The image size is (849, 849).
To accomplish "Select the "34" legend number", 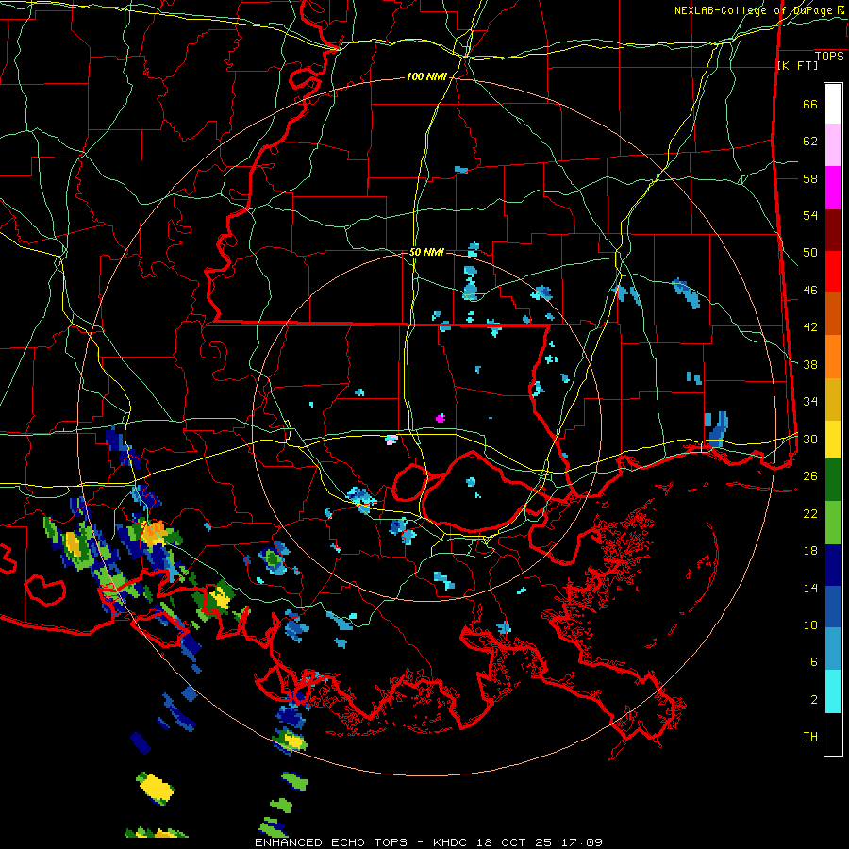I will pyautogui.click(x=810, y=402).
